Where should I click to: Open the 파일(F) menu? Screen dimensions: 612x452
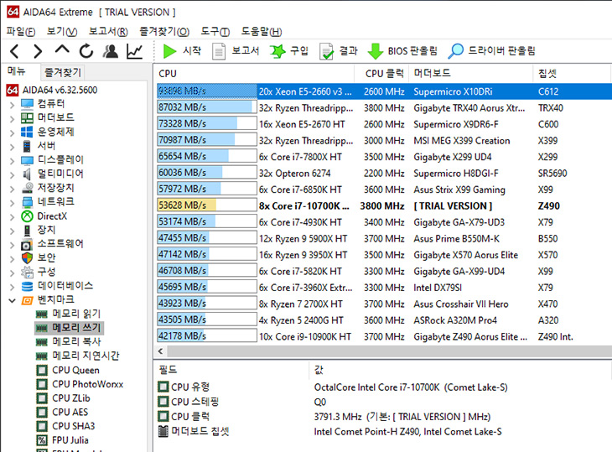click(x=21, y=31)
